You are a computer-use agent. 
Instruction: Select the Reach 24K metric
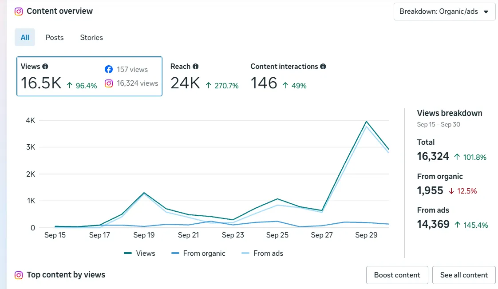point(204,76)
